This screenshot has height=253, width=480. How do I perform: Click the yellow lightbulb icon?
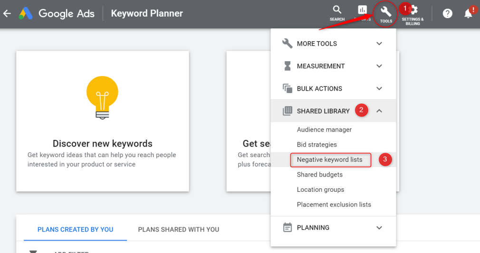click(102, 98)
